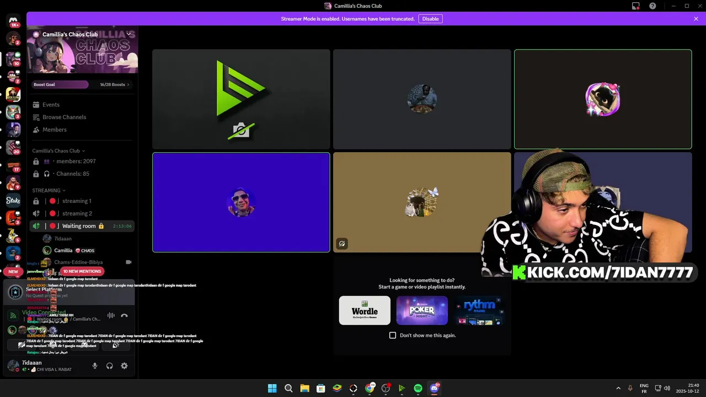Open Members menu item
Screen dimensions: 706x397
pyautogui.click(x=82, y=130)
